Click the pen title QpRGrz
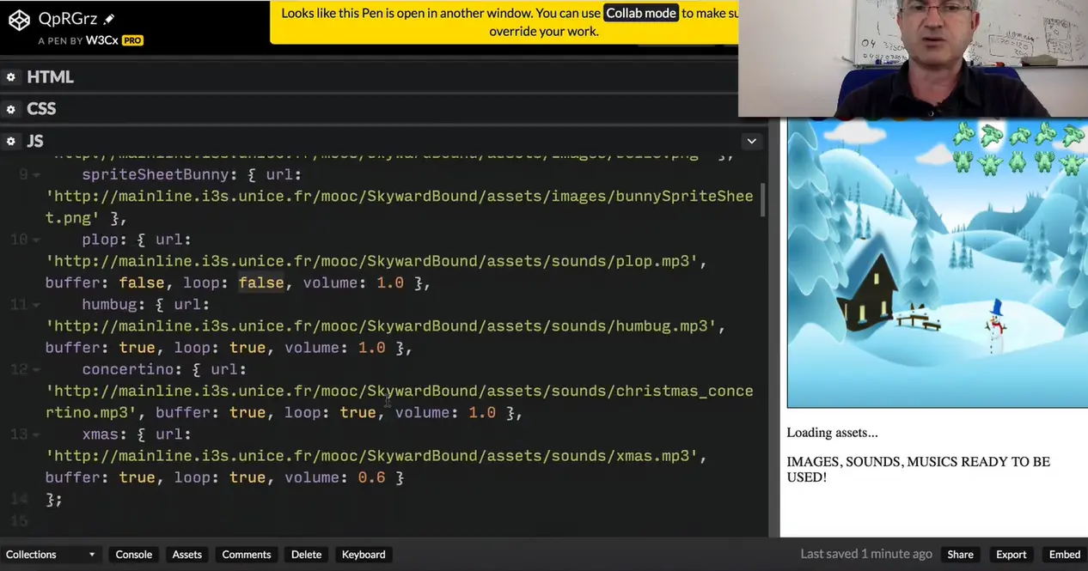The width and height of the screenshot is (1088, 571). click(68, 18)
